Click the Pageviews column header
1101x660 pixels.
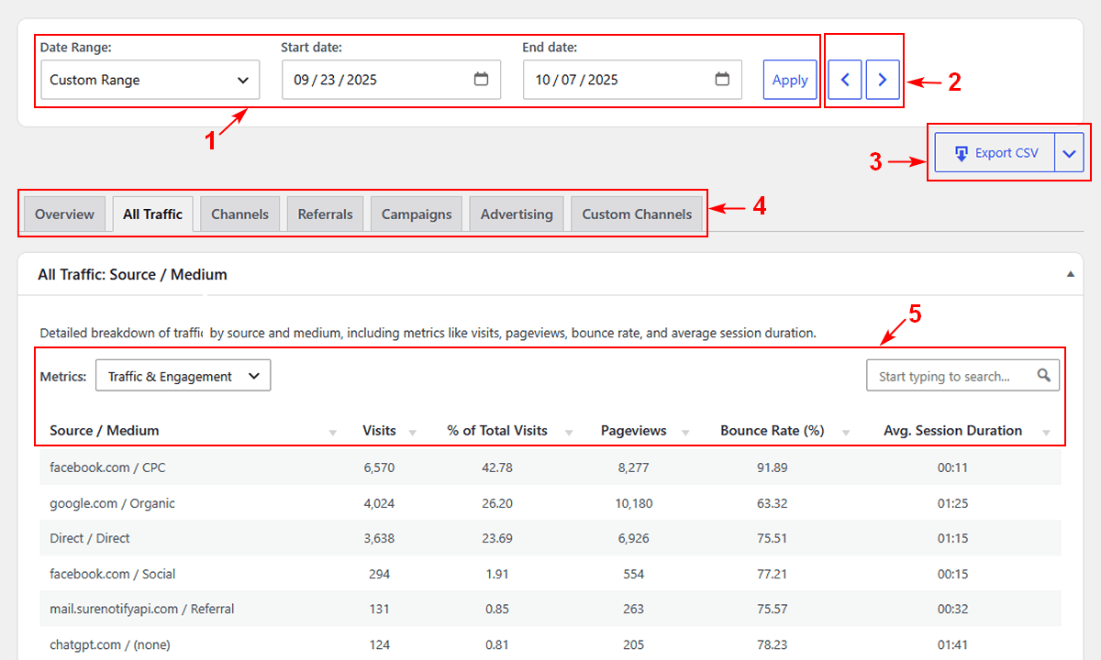(x=633, y=431)
